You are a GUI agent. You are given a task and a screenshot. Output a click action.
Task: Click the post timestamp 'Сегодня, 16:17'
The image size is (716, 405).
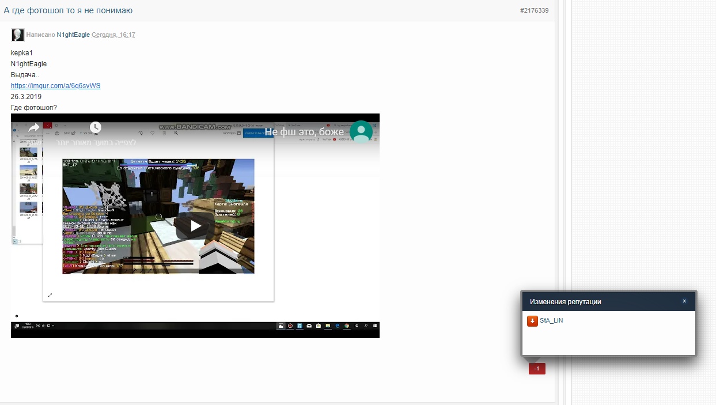pyautogui.click(x=113, y=35)
